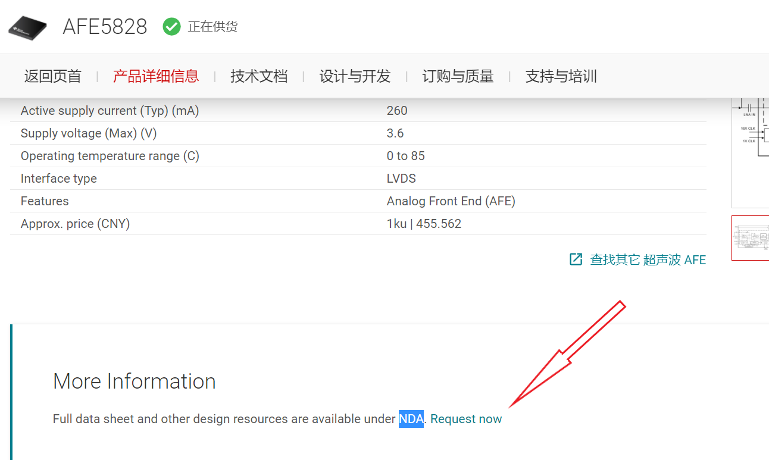Image resolution: width=769 pixels, height=460 pixels.
Task: Open the 查找其它 超声波 AFE link
Action: coord(648,259)
